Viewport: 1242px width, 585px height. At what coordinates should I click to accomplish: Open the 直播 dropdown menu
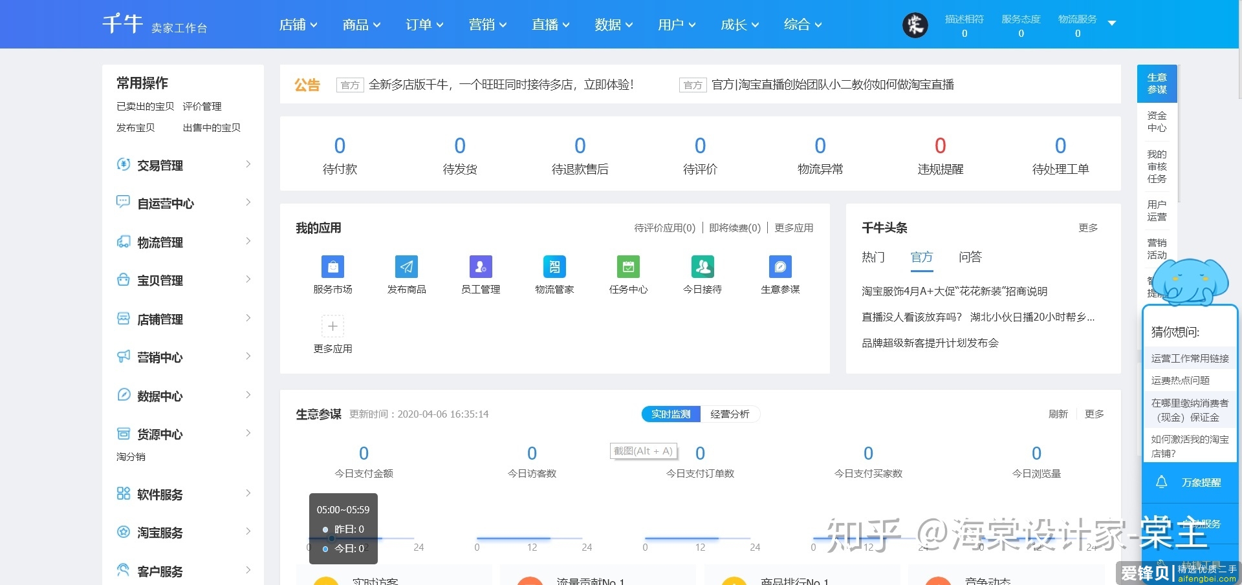[x=550, y=25]
